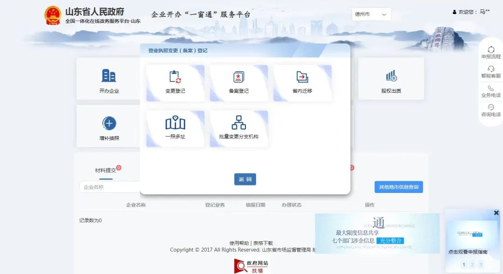
Task: Open 股权出质 equity pledge icon
Action: 391,80
